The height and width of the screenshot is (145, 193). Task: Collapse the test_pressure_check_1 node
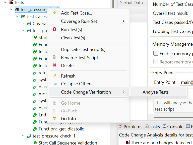click(x=23, y=136)
